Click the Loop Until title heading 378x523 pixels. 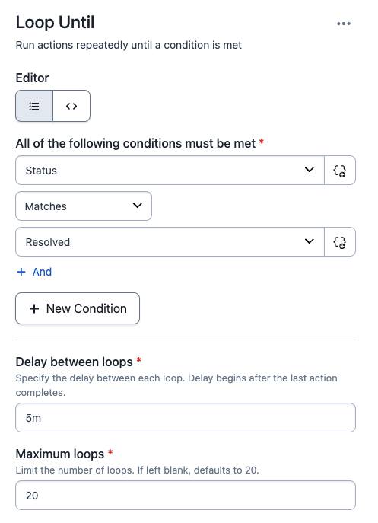tap(55, 23)
